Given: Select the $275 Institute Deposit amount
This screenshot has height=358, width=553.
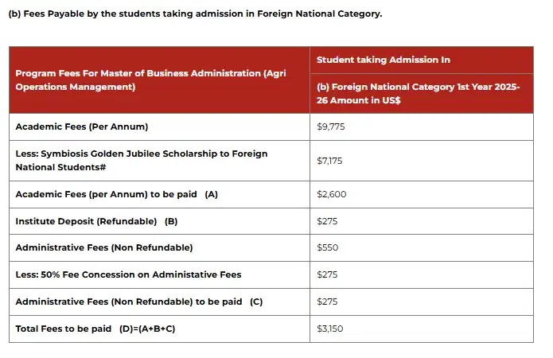Looking at the screenshot, I should click(x=327, y=220).
